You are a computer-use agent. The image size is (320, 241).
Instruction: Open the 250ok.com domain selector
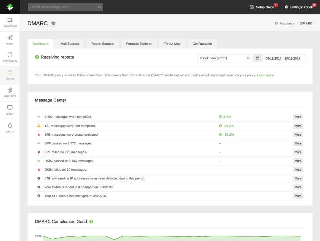[223, 58]
